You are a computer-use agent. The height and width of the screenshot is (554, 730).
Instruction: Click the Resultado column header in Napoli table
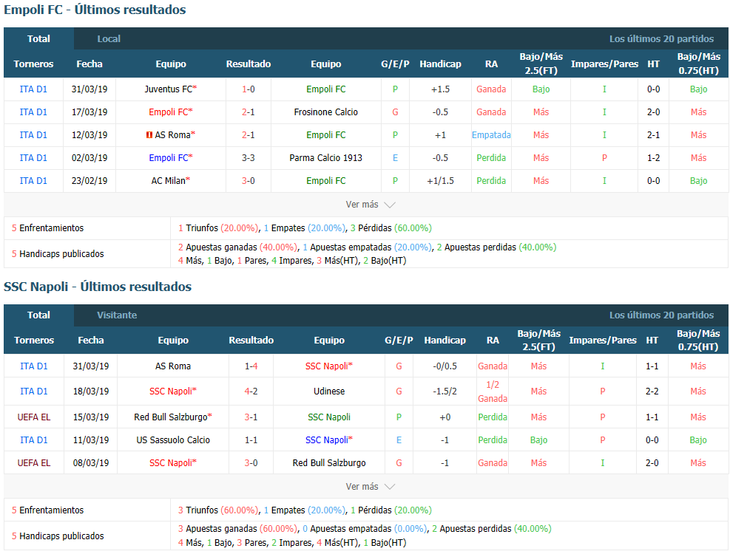tap(251, 340)
